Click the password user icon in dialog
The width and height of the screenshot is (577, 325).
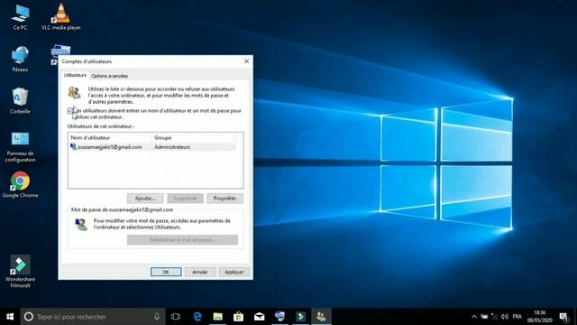tap(81, 224)
